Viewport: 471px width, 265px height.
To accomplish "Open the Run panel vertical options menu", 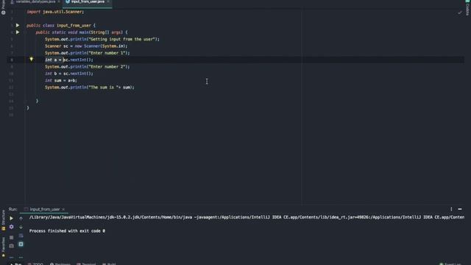I will [451, 209].
